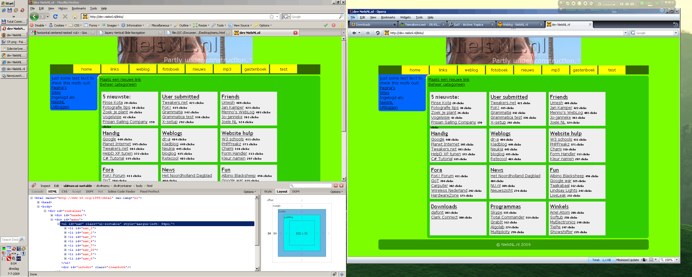Open the Web Developer Disable menu

click(38, 25)
